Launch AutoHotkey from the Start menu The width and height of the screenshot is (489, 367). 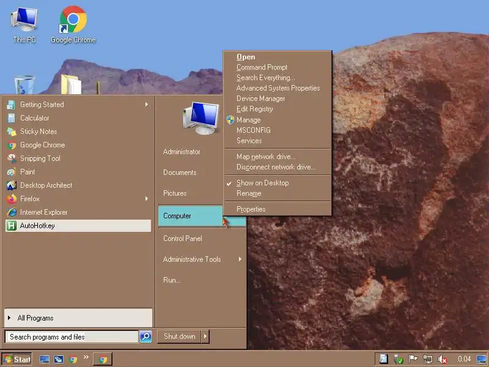(78, 226)
